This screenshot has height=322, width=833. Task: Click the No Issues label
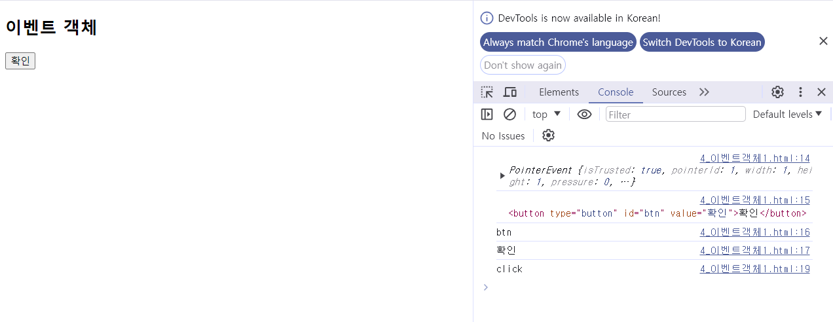pyautogui.click(x=503, y=135)
